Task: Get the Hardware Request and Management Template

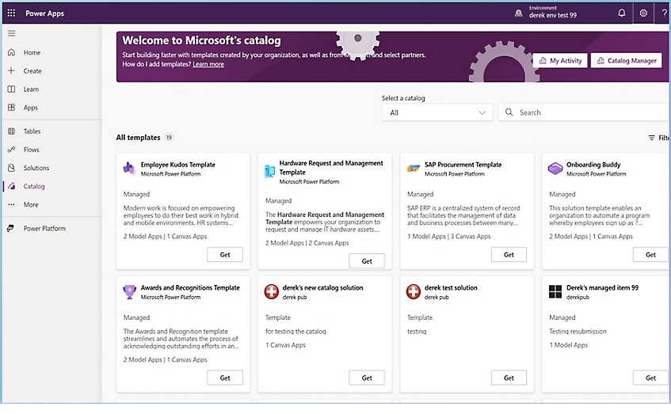Action: pyautogui.click(x=367, y=261)
